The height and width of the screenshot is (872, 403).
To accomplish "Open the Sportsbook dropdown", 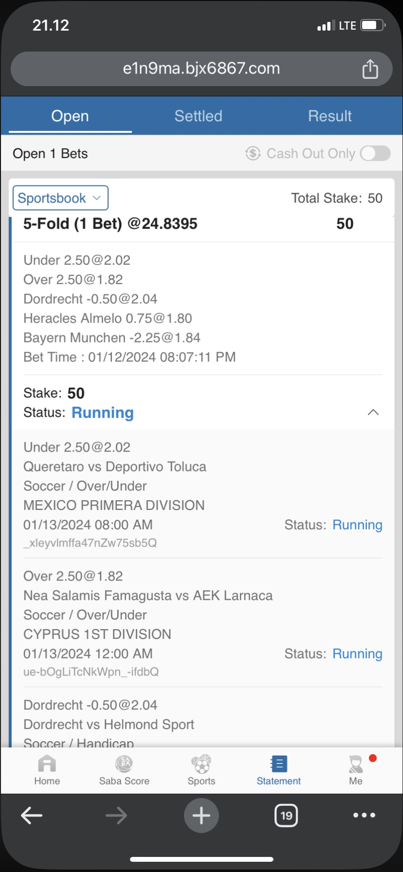I will pos(60,198).
